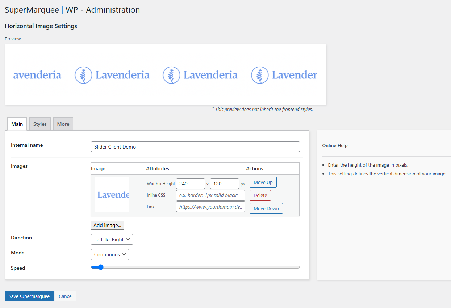Cancel the changes with Cancel button
The width and height of the screenshot is (451, 308).
(66, 296)
